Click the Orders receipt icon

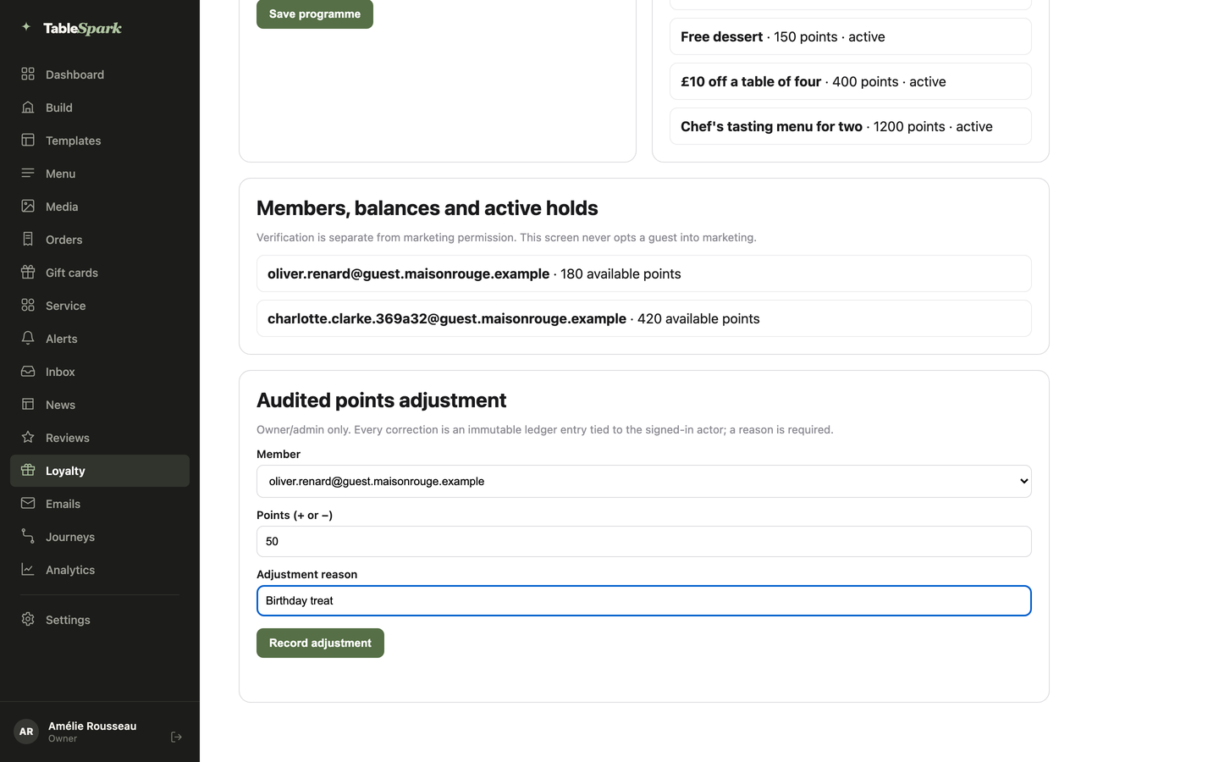(x=28, y=240)
